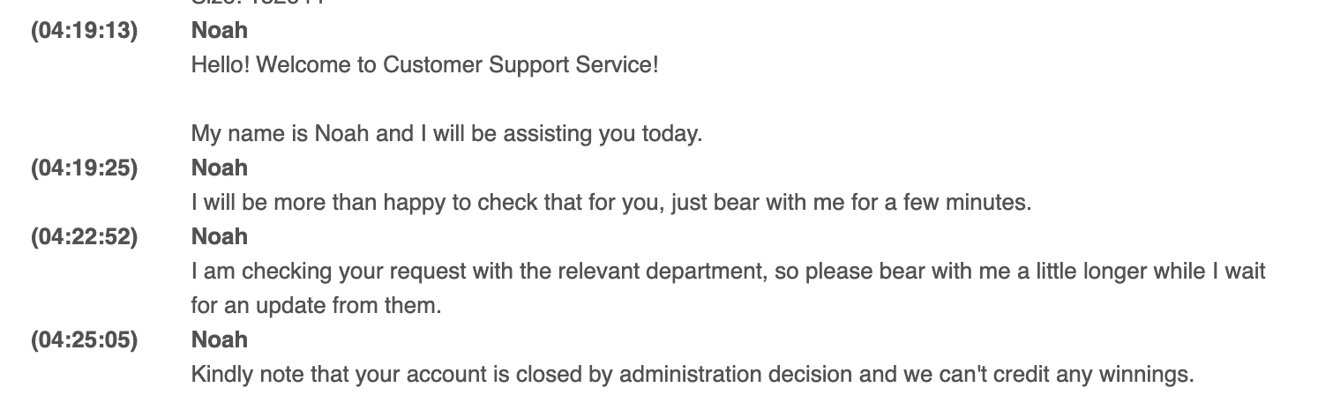Click the "Kindly note that your account" message
The image size is (1318, 395).
click(692, 375)
